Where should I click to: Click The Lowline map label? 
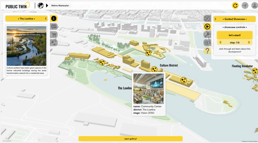click(125, 88)
